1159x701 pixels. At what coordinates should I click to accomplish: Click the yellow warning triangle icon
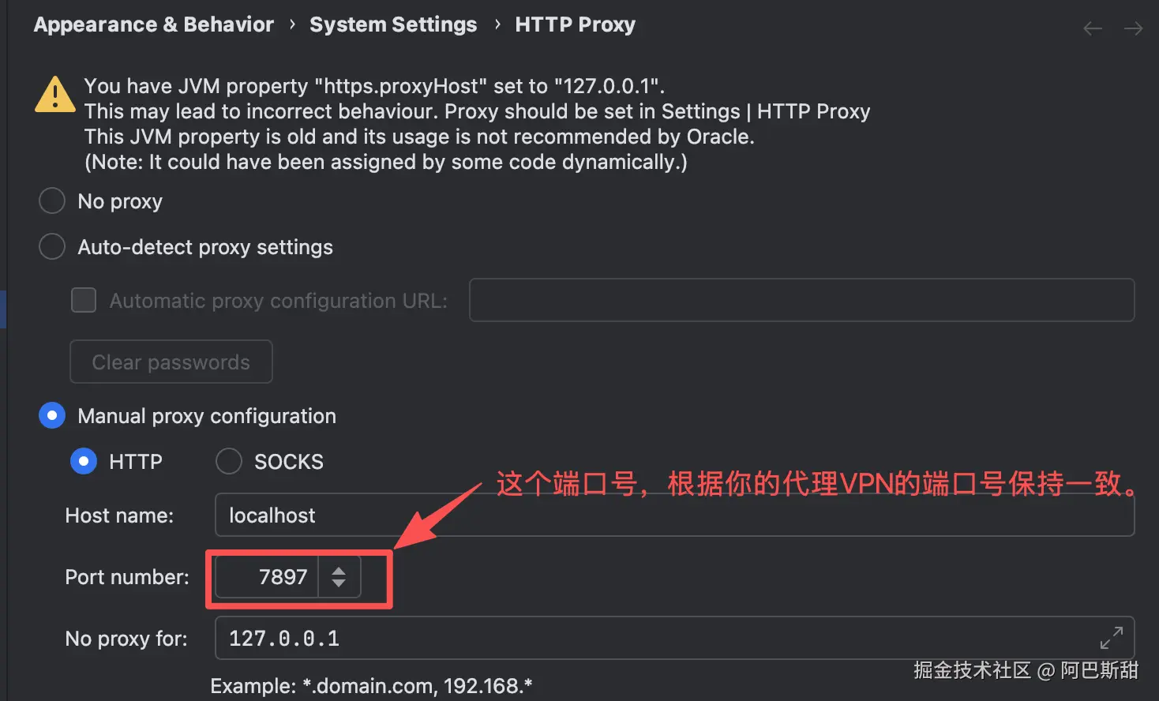tap(55, 96)
